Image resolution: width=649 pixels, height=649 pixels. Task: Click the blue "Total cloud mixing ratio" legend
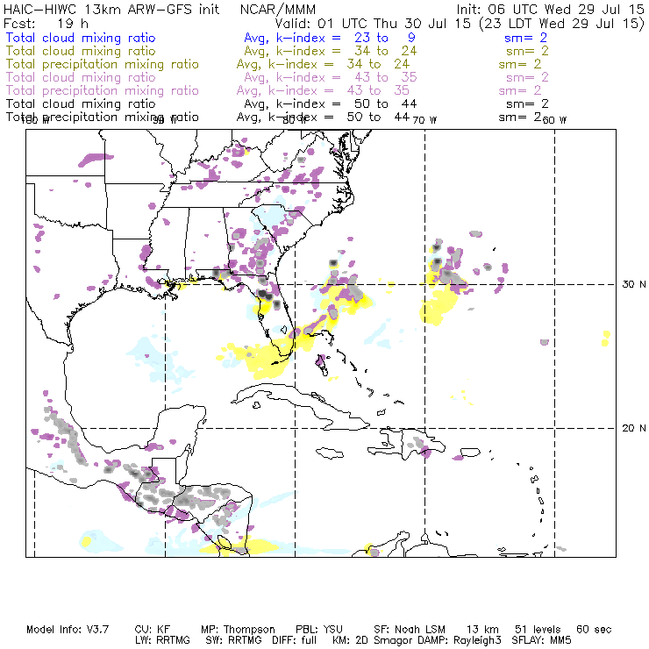pos(81,38)
